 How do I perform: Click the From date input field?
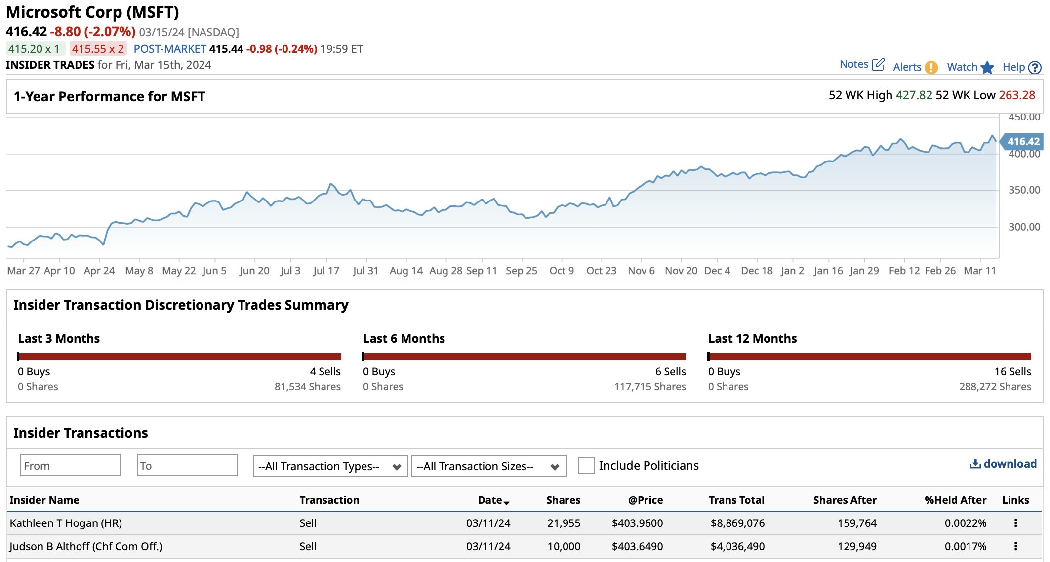[x=71, y=465]
